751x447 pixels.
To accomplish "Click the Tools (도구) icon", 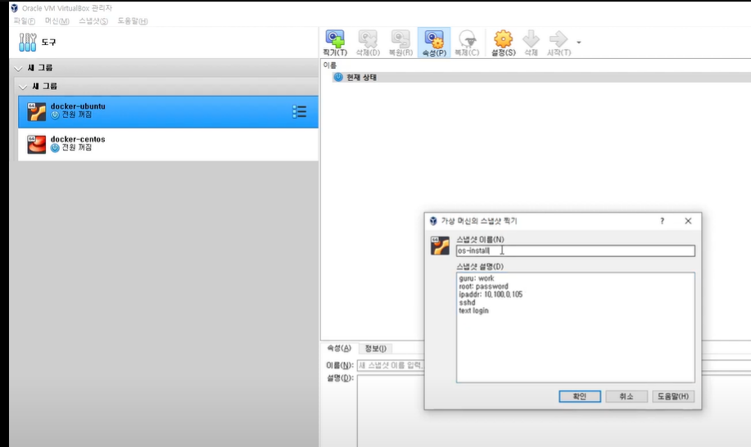I will tap(27, 42).
